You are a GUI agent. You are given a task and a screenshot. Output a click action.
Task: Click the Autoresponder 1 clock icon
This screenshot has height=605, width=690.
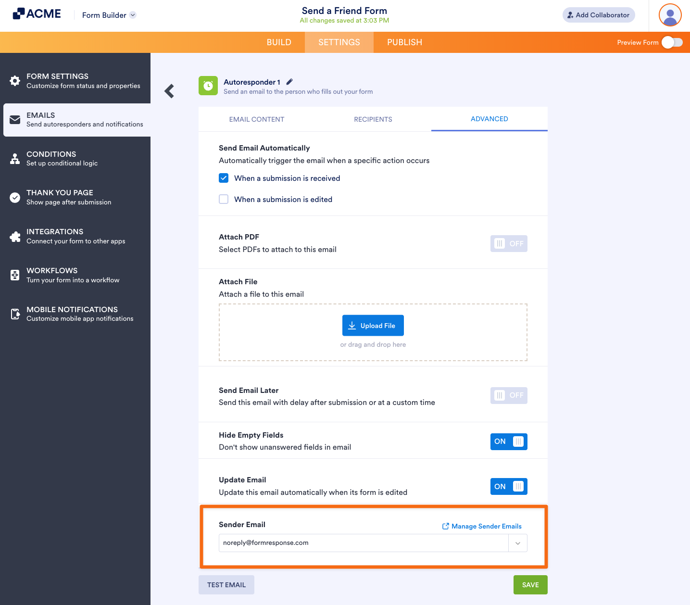[208, 86]
